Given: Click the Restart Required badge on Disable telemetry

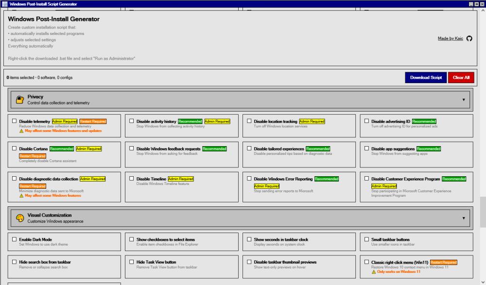Looking at the screenshot, I should pyautogui.click(x=93, y=121).
